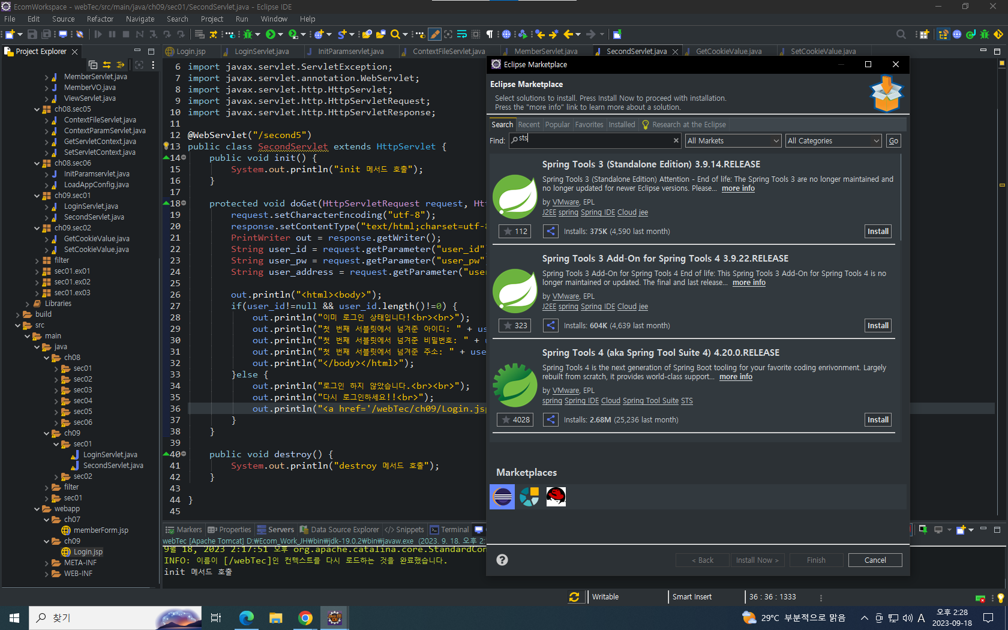Click the STS tag link under Spring Tools 4

687,401
